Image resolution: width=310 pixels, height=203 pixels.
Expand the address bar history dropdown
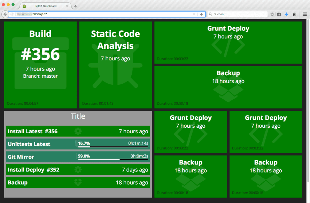[x=194, y=14]
